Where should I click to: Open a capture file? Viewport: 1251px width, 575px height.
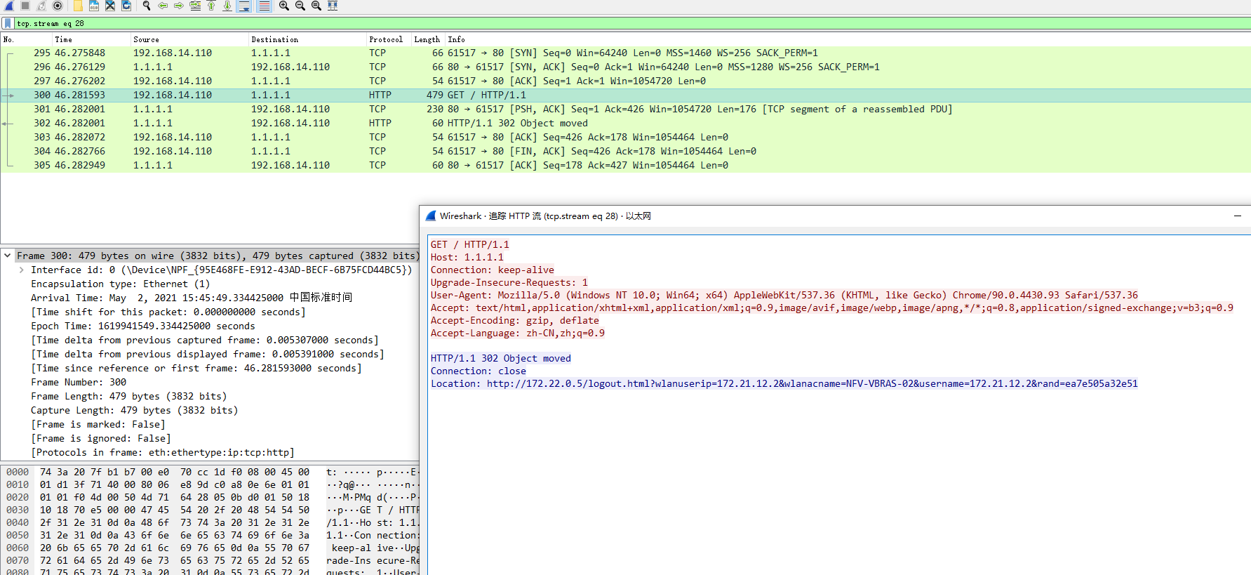coord(78,6)
